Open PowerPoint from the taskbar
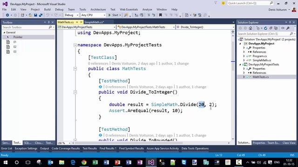 tap(117, 162)
